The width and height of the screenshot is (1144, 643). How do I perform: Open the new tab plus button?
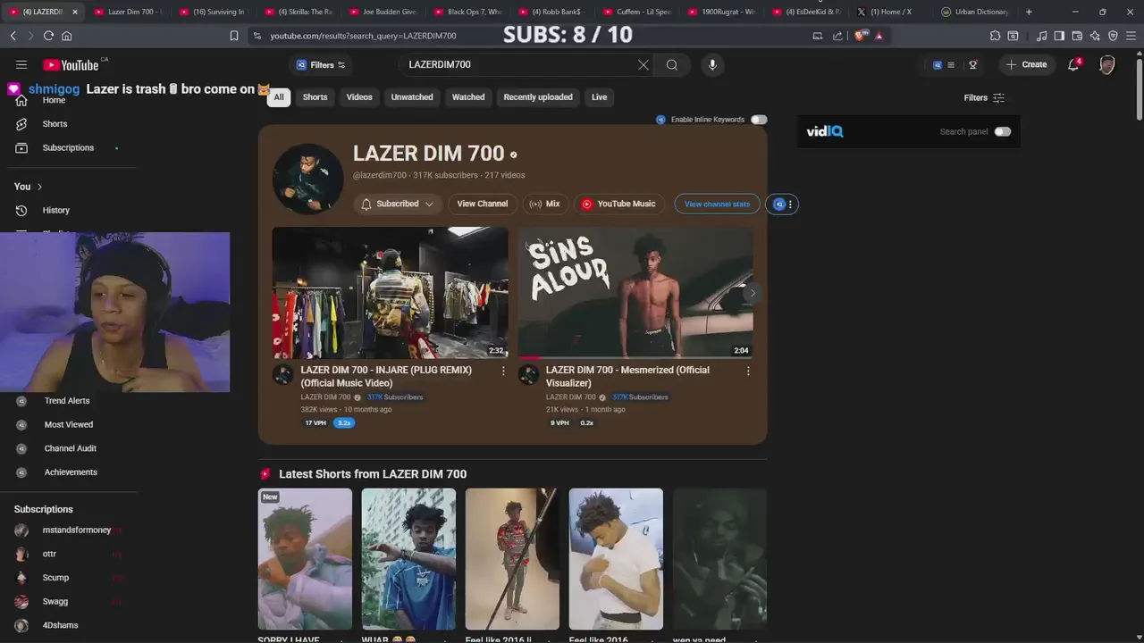click(x=1029, y=12)
